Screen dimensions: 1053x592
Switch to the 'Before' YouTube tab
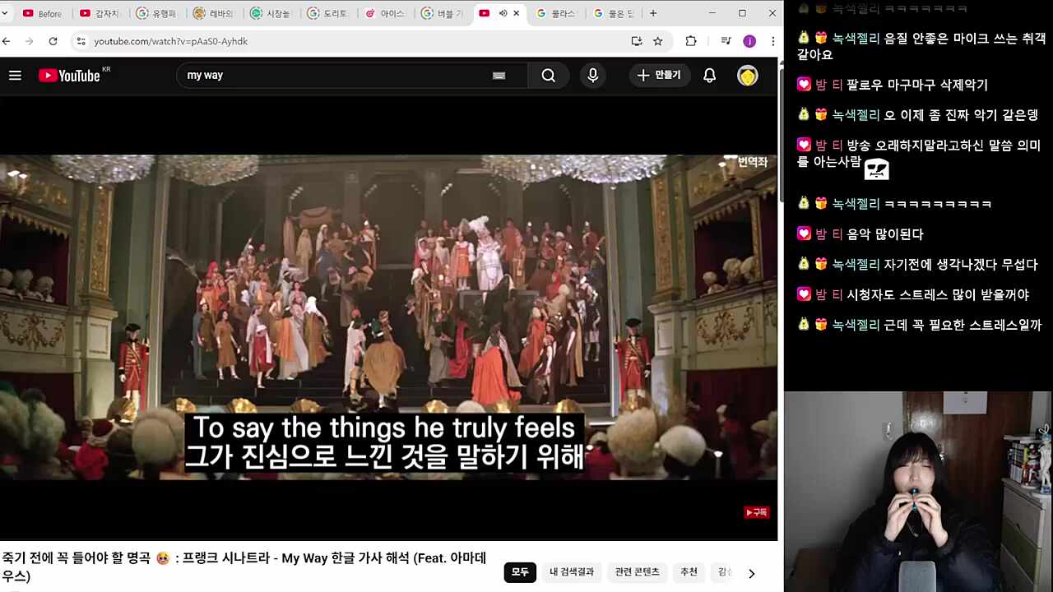point(43,13)
